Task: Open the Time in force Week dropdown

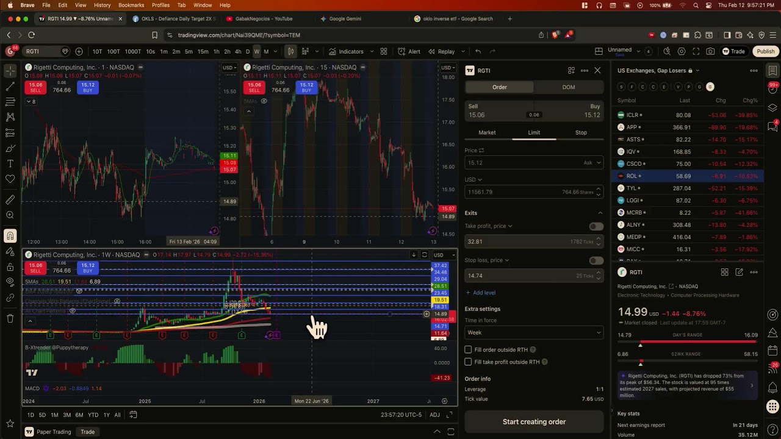Action: [x=534, y=332]
